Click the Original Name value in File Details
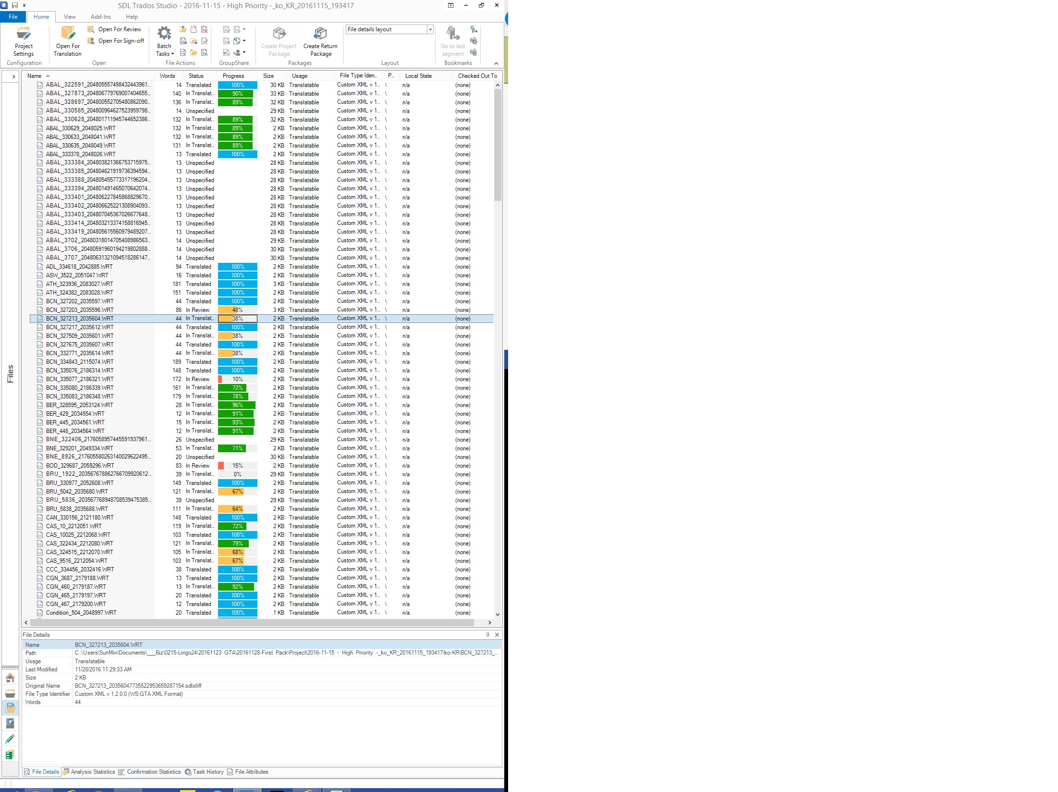The height and width of the screenshot is (792, 1058). coord(138,686)
